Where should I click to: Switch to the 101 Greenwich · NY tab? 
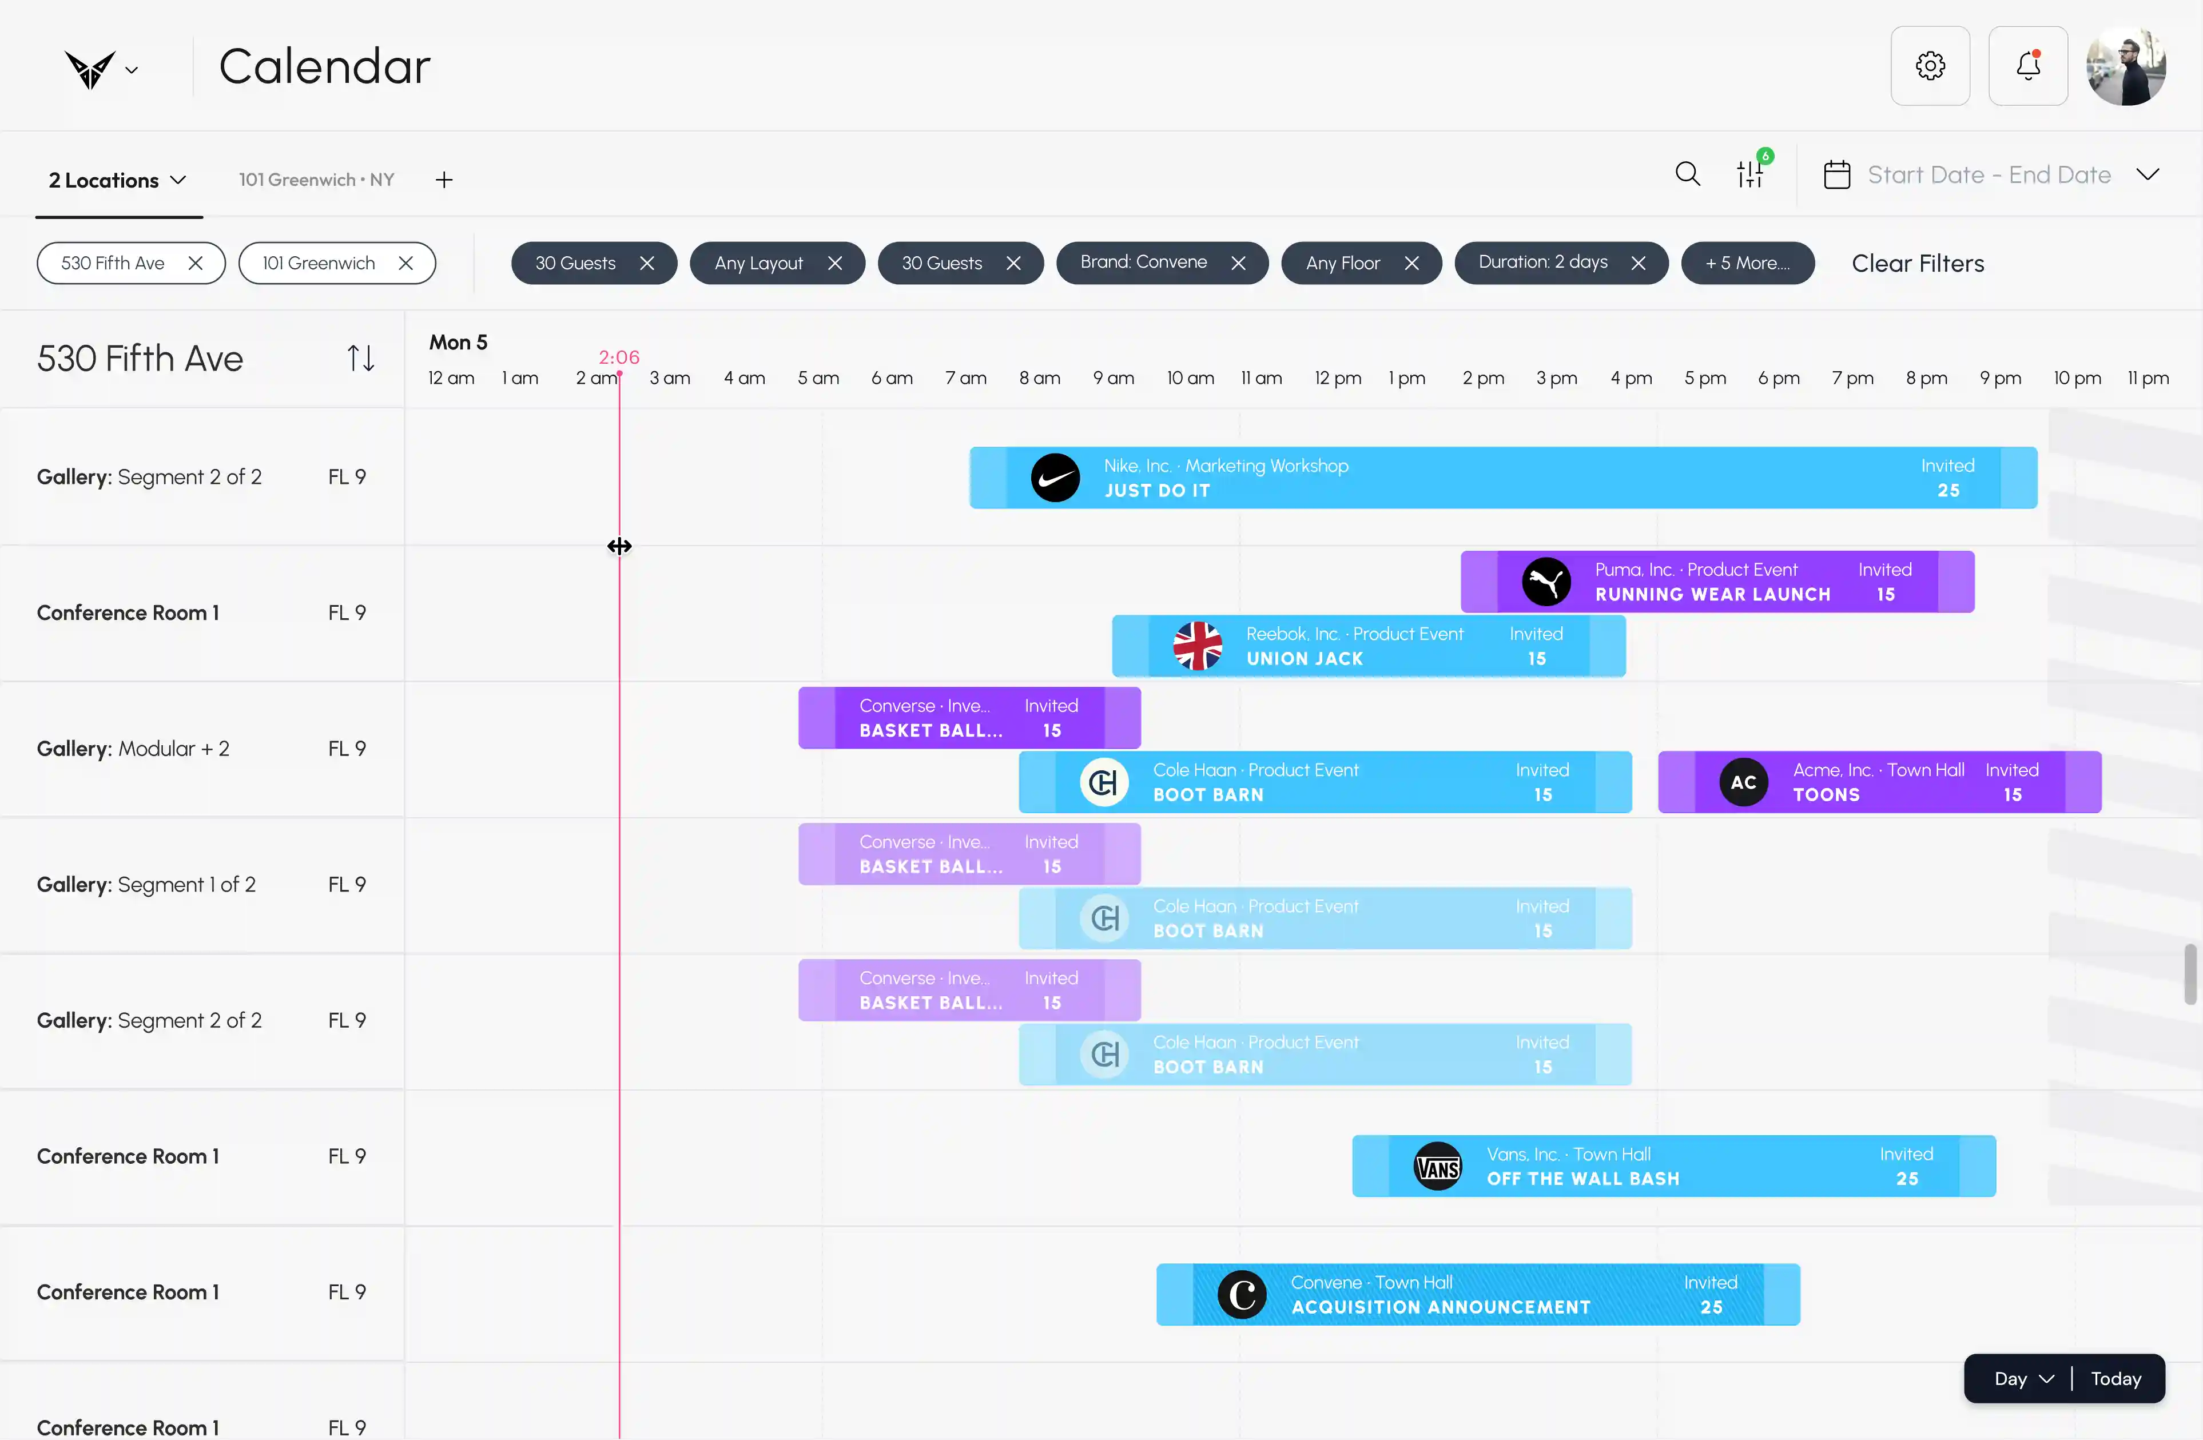click(x=317, y=180)
